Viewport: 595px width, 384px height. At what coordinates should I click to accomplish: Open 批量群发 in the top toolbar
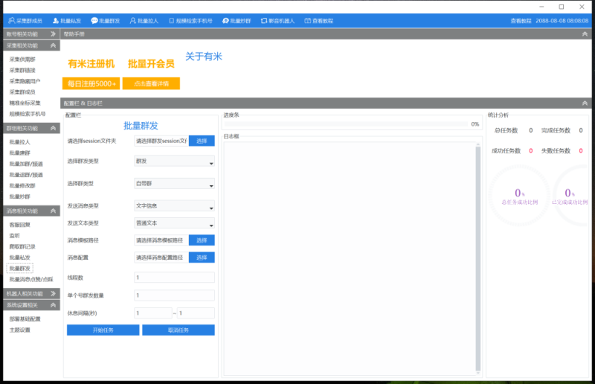point(106,21)
